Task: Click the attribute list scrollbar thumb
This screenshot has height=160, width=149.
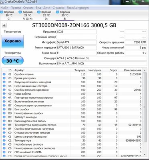Action: point(144,107)
